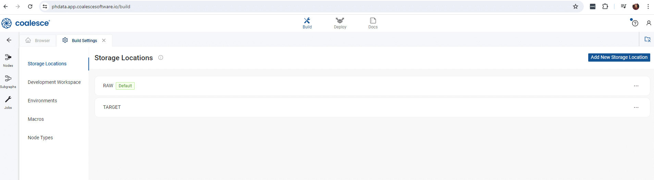Click the help question mark icon
The height and width of the screenshot is (180, 654).
[635, 23]
